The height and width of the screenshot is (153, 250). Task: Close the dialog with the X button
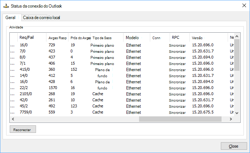(244, 5)
